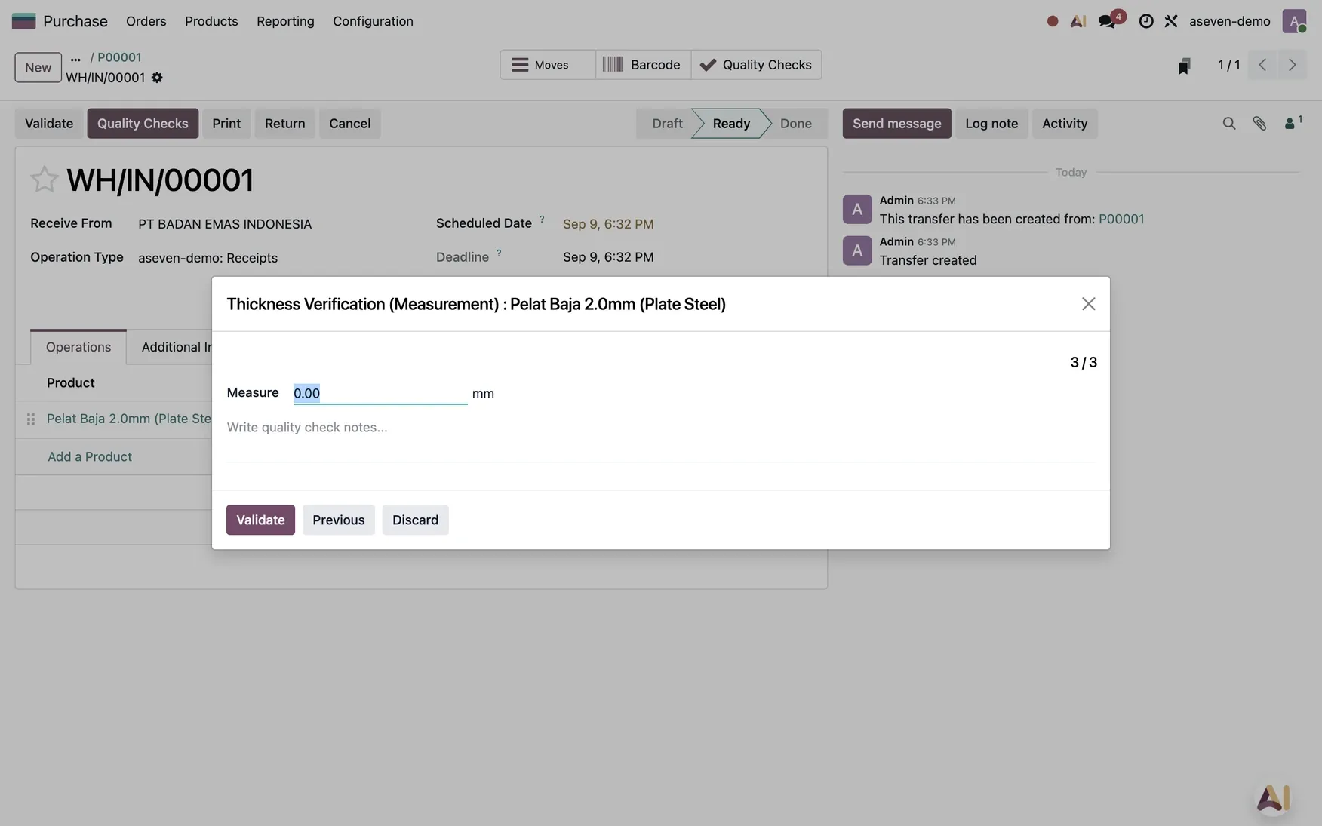The image size is (1322, 826).
Task: Search messages with magnifier icon
Action: click(x=1228, y=123)
